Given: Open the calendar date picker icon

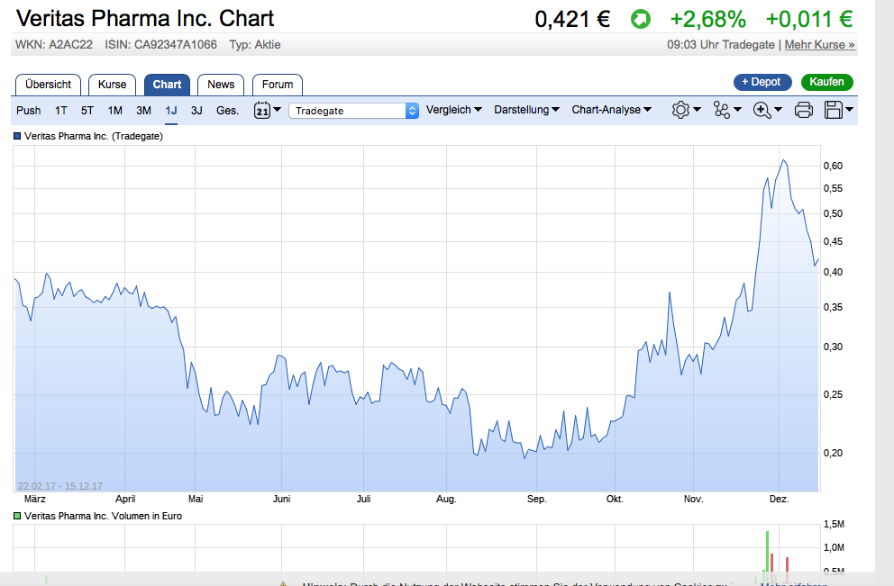Looking at the screenshot, I should coord(263,109).
